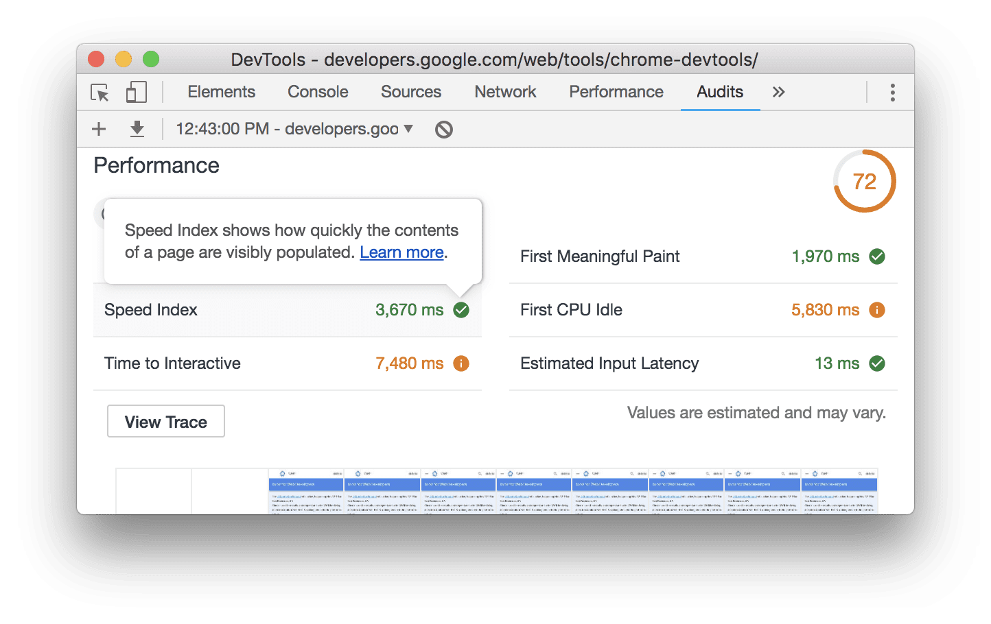Expand the more tabs chevron
This screenshot has height=624, width=991.
[x=778, y=93]
